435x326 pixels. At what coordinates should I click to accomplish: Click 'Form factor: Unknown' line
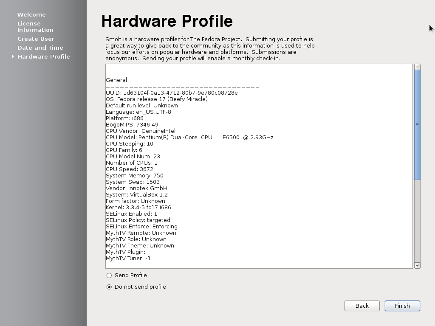136,201
